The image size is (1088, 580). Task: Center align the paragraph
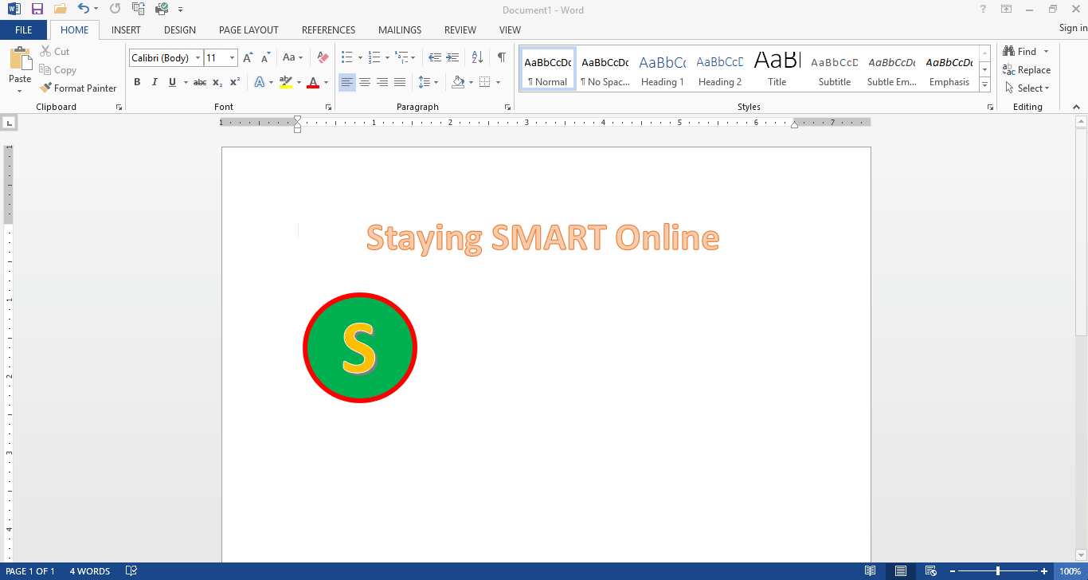pos(365,82)
